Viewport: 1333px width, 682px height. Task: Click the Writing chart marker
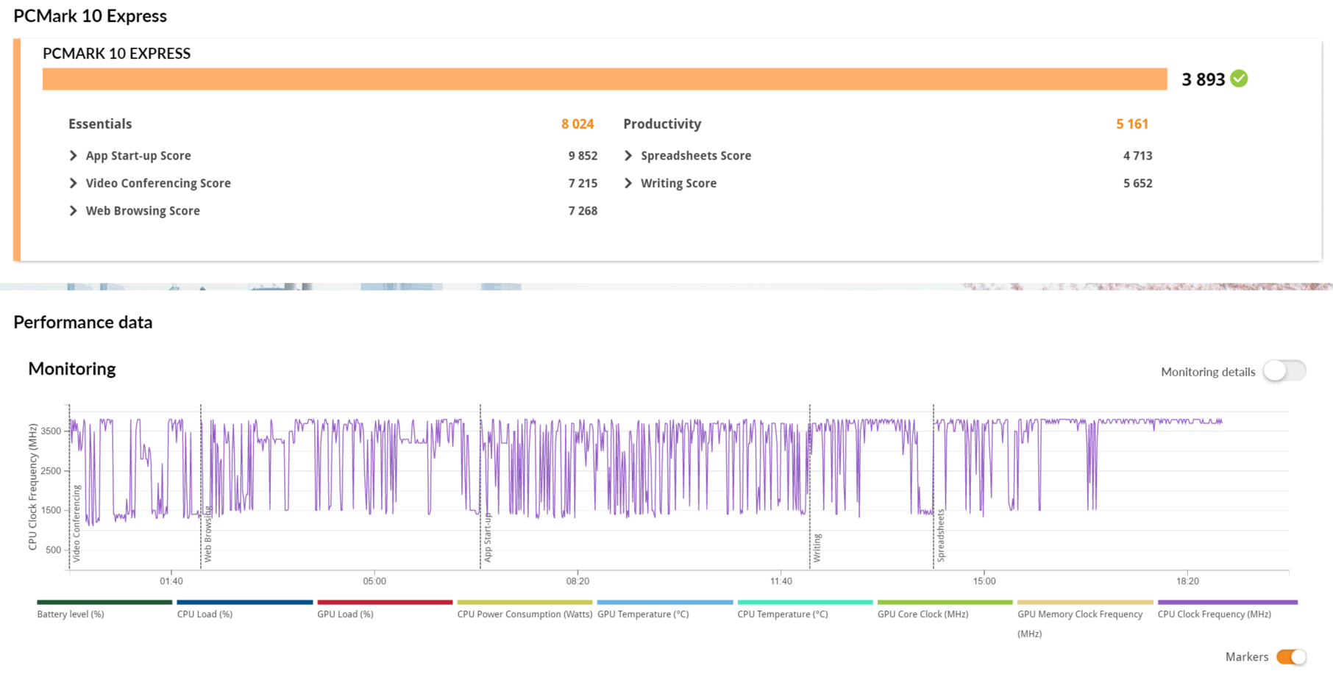tap(817, 548)
